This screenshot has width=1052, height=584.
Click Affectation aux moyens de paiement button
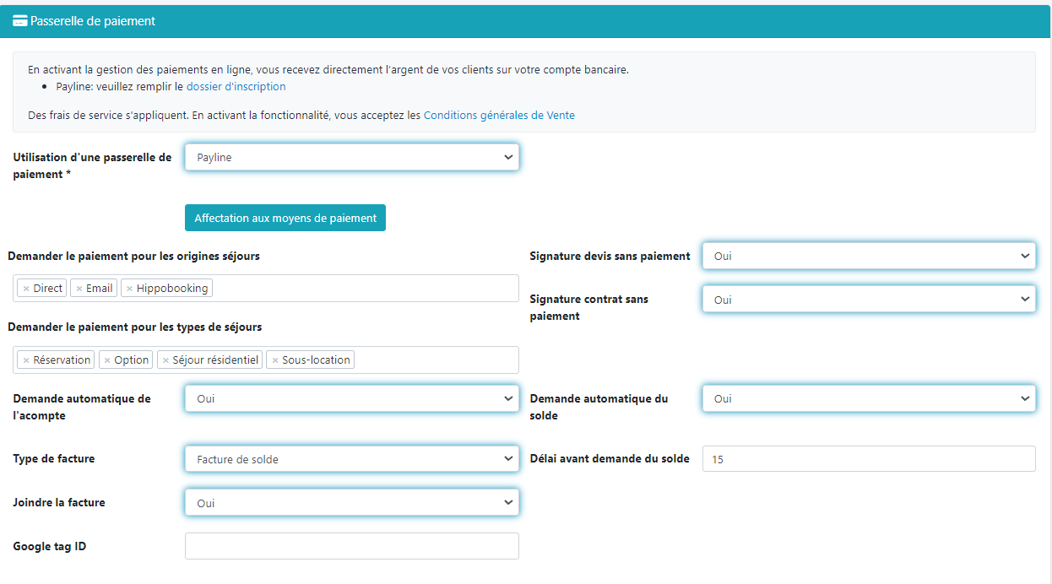[x=285, y=218]
